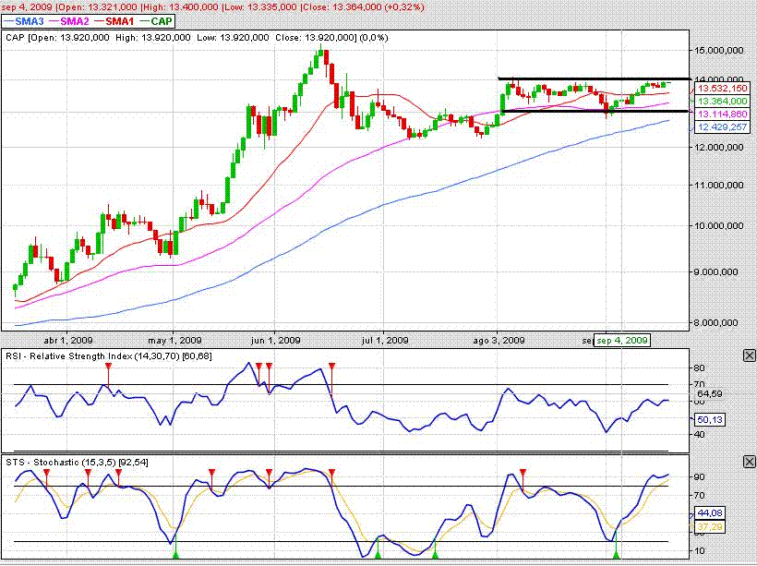Click the leftmost red sell marker on RSI
Image resolution: width=757 pixels, height=566 pixels.
click(109, 367)
